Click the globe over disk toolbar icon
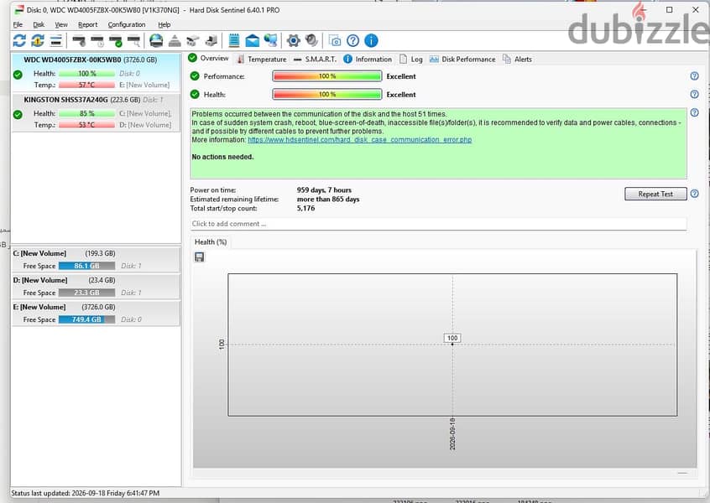Screen dimensions: 710x503 coord(156,41)
